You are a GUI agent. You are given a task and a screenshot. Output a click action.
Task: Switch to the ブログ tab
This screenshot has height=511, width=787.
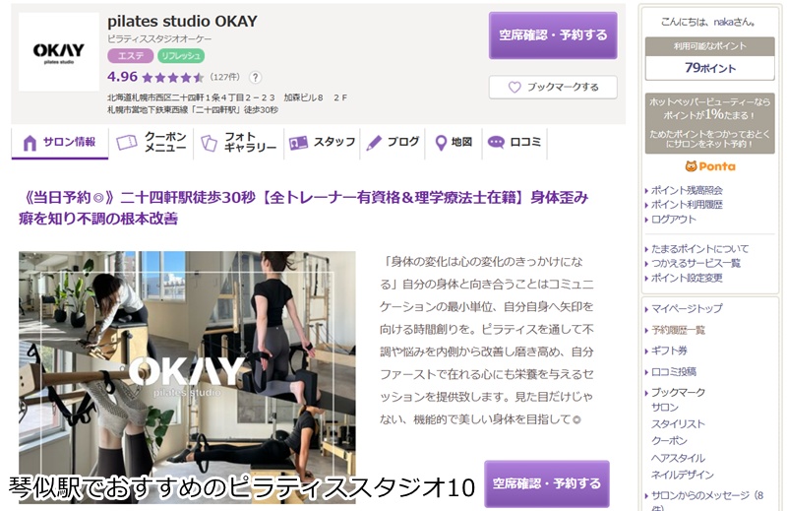click(x=393, y=144)
